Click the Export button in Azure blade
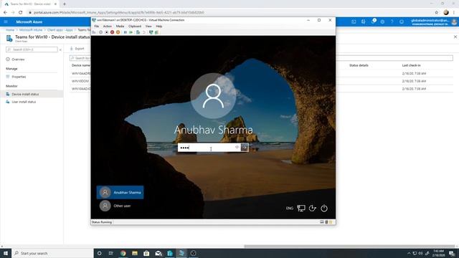 pyautogui.click(x=77, y=49)
